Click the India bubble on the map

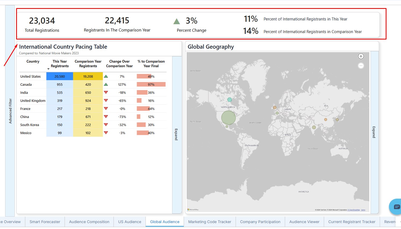point(314,127)
